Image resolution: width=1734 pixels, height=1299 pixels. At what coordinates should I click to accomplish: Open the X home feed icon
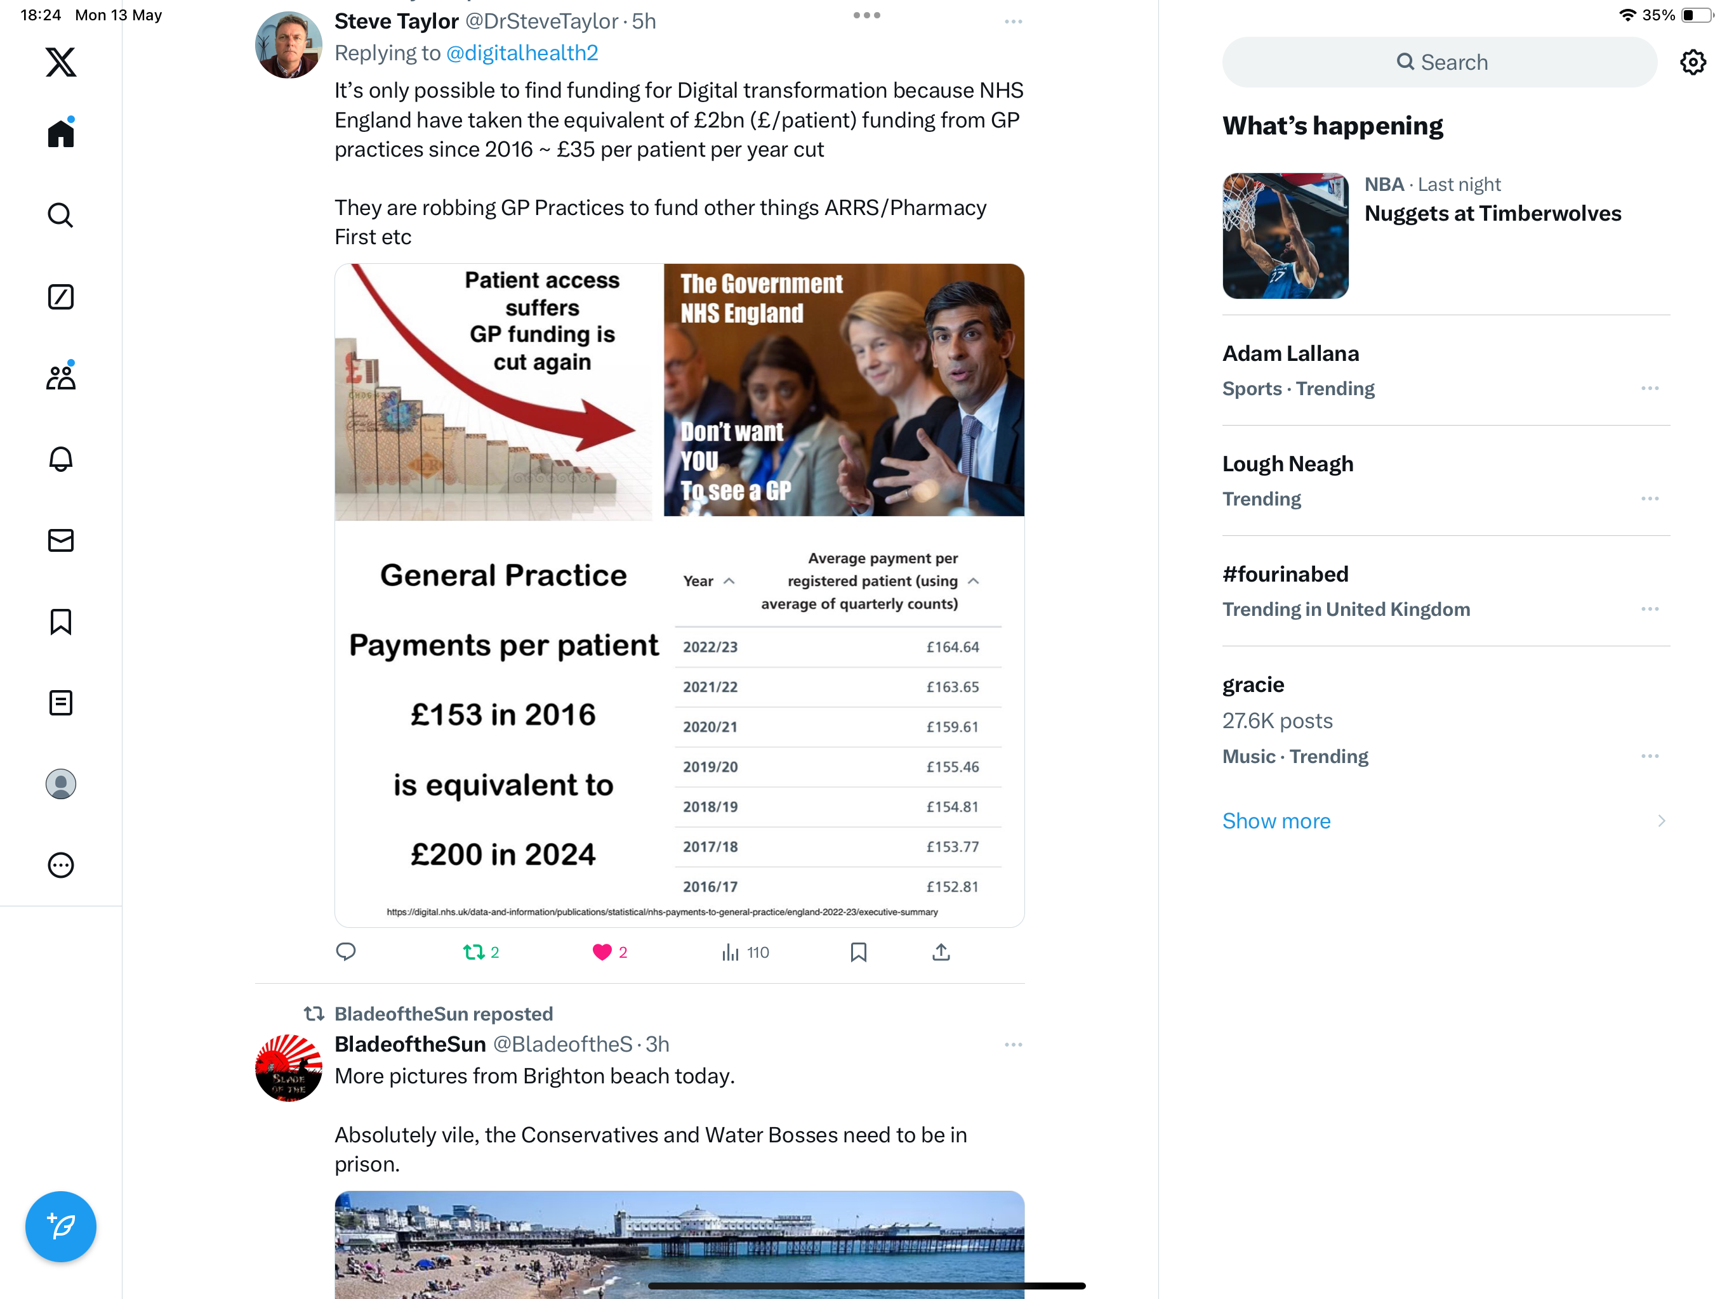coord(60,133)
